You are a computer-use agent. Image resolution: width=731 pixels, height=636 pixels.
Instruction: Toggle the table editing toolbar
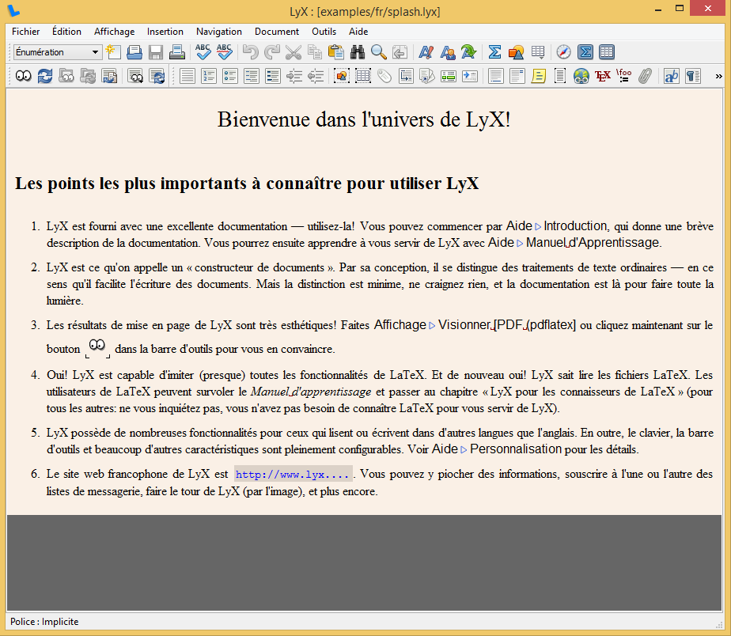tap(607, 52)
